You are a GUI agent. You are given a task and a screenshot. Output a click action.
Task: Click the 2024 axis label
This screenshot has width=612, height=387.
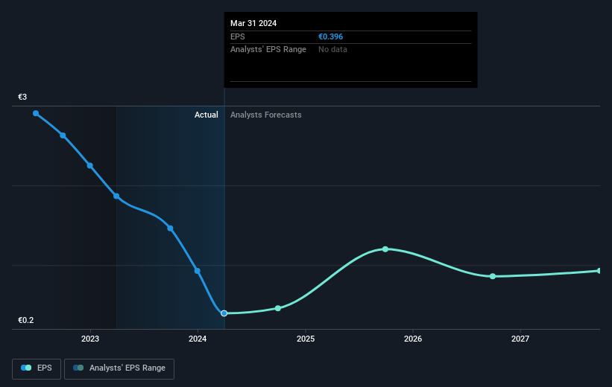[x=198, y=339]
